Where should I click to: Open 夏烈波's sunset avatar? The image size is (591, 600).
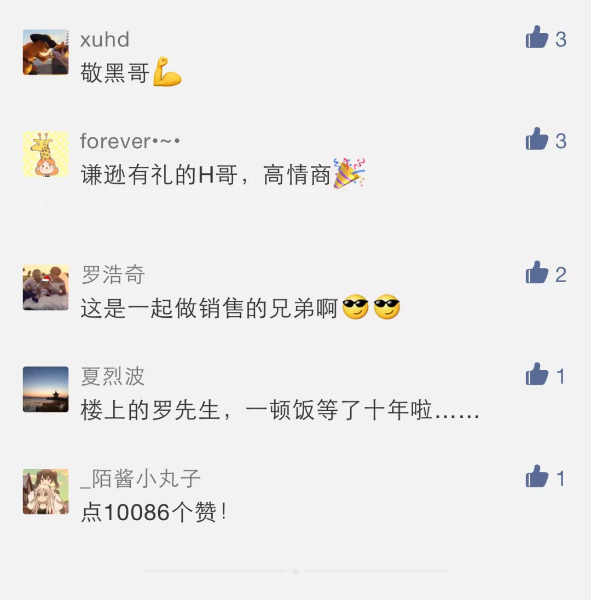pyautogui.click(x=45, y=389)
